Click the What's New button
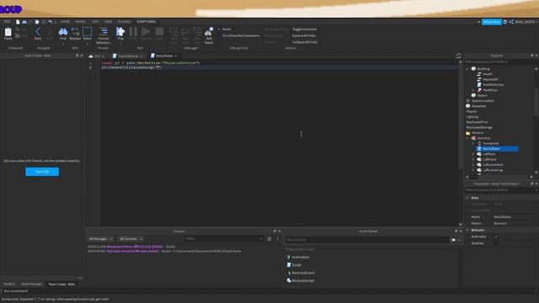 [492, 22]
